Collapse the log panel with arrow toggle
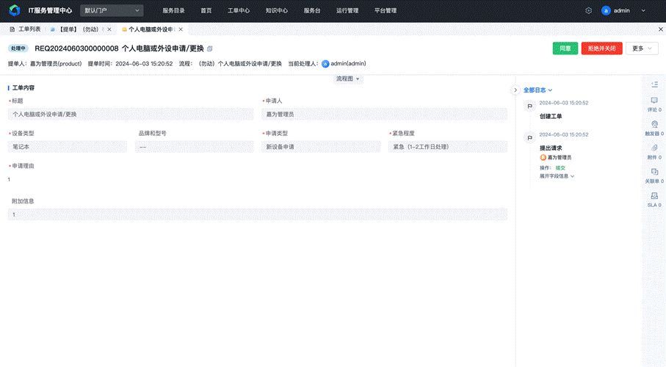Image resolution: width=666 pixels, height=367 pixels. tap(515, 90)
